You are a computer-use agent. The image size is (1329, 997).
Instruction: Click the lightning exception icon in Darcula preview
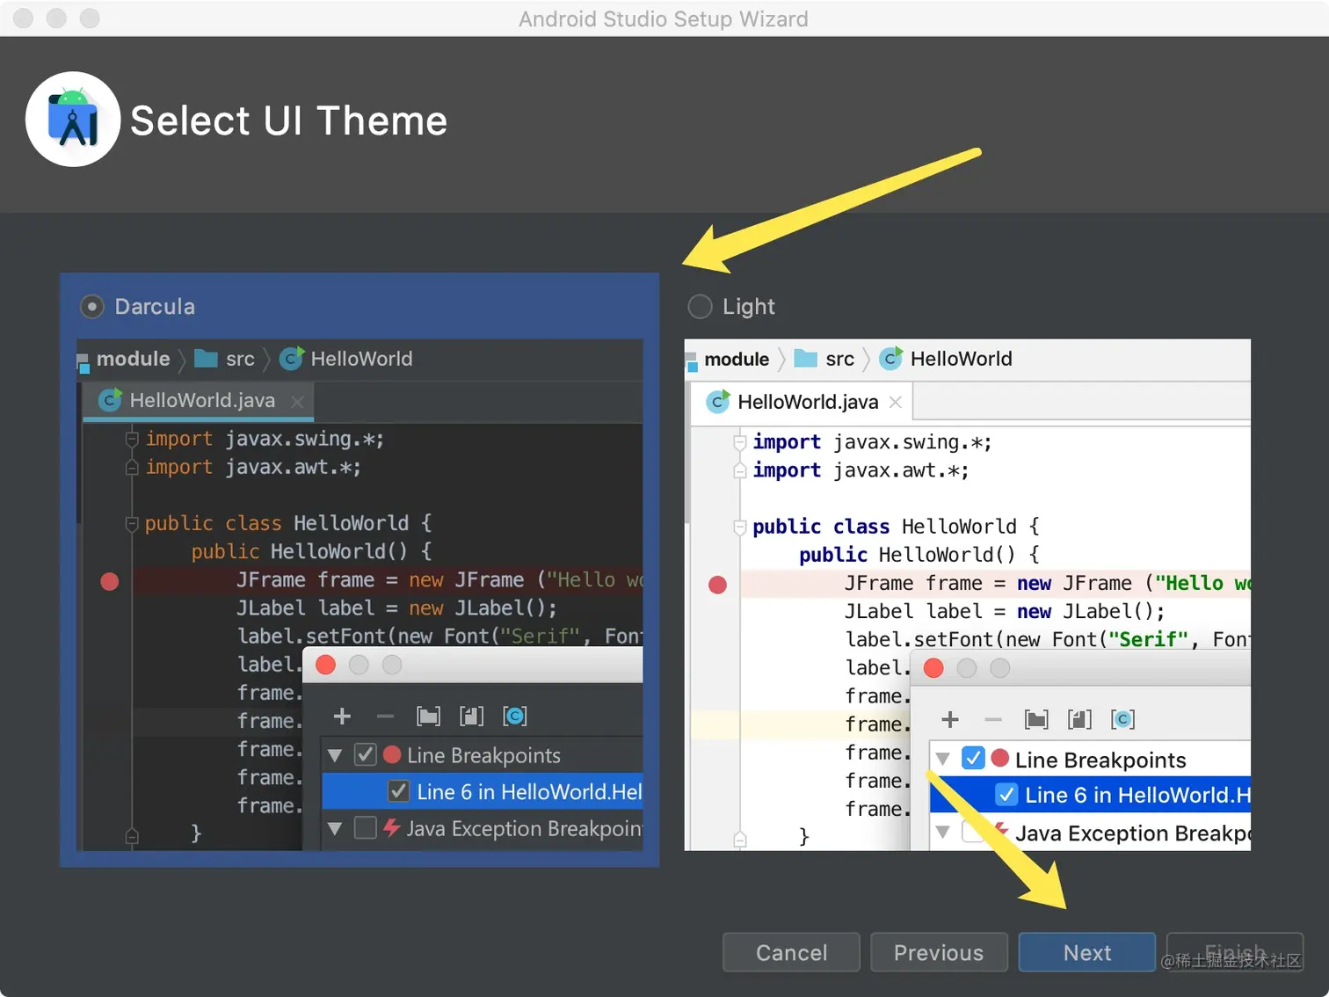coord(392,827)
